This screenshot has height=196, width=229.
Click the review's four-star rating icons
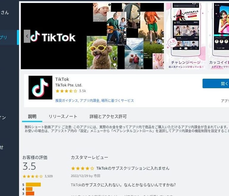[x=83, y=168]
